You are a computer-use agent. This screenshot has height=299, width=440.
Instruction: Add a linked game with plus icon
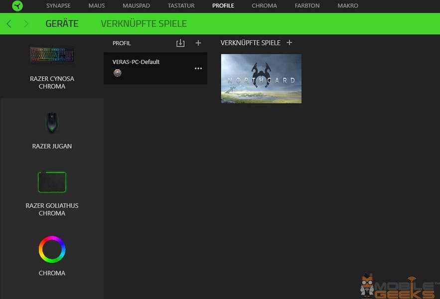point(290,43)
